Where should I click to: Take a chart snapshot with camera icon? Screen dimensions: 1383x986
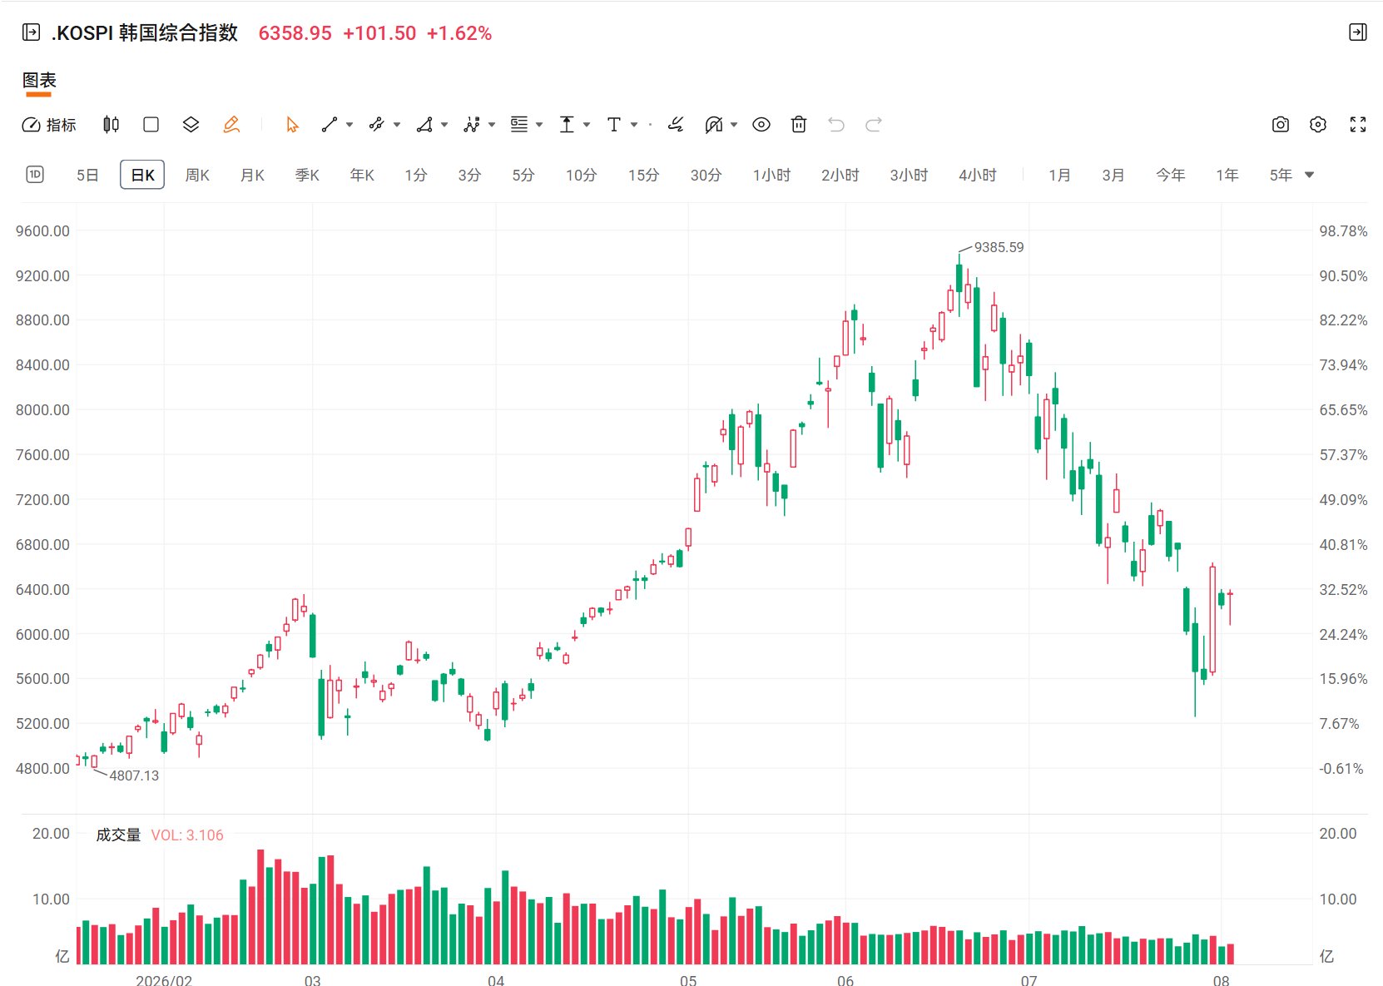pos(1281,125)
